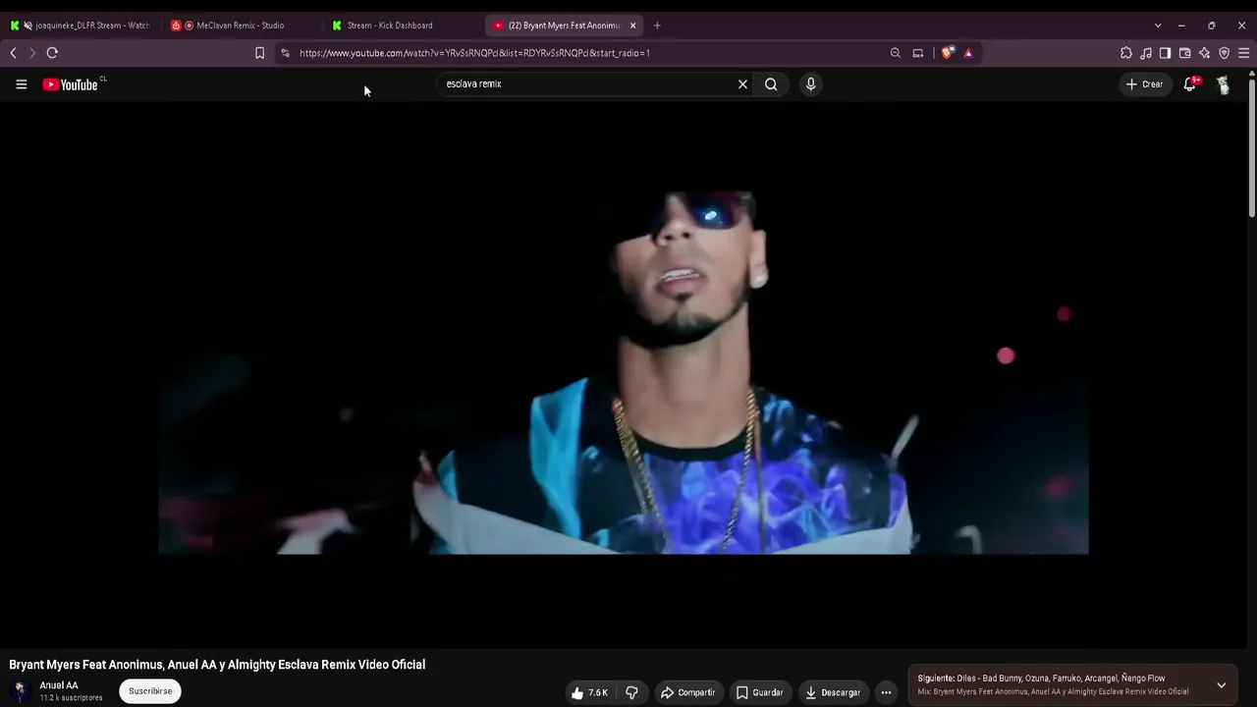Open the tab search dropdown arrow
Screen dimensions: 1257x707
point(1158,26)
